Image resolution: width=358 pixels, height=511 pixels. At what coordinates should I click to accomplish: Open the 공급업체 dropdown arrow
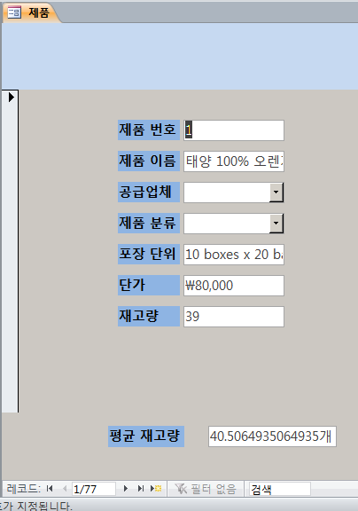point(276,192)
